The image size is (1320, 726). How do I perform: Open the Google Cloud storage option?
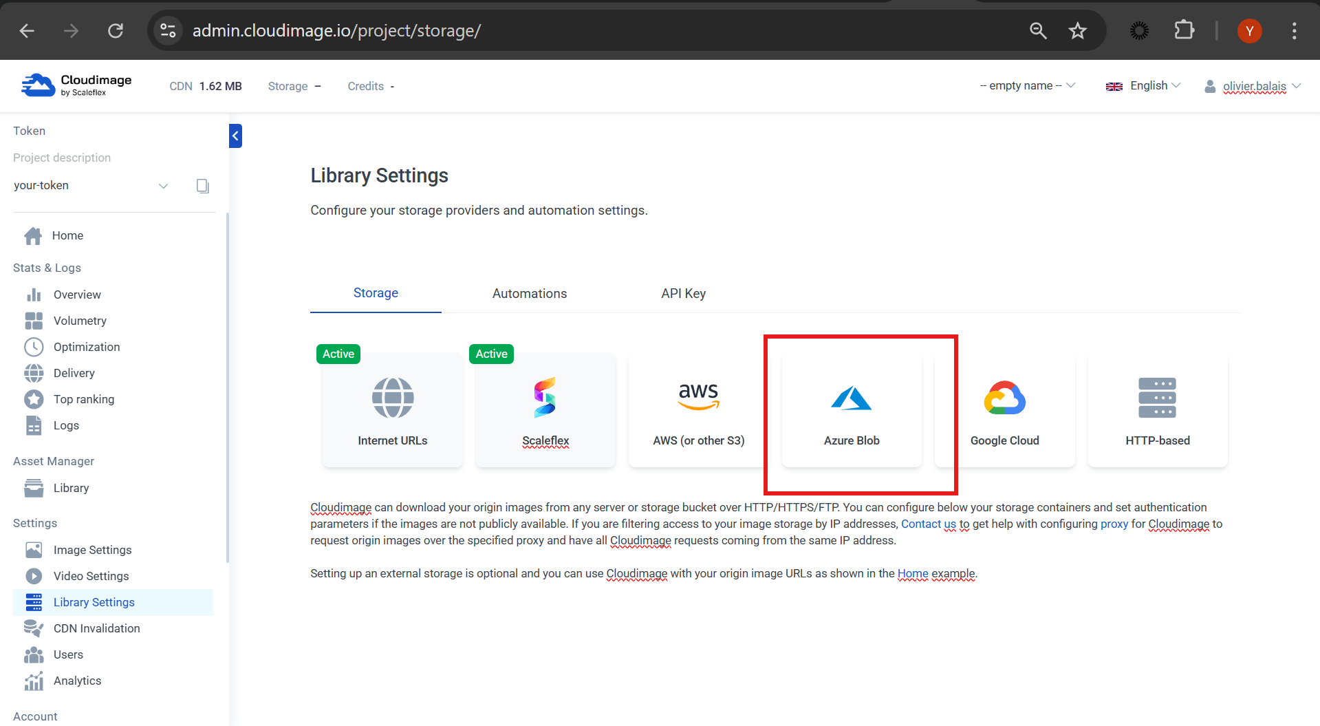click(x=1004, y=411)
